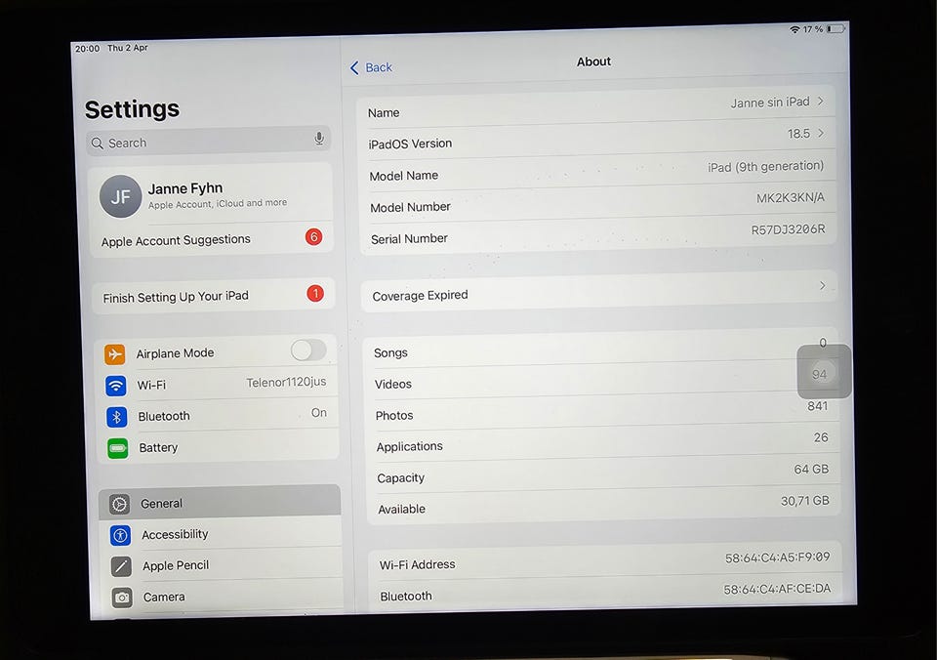This screenshot has width=937, height=660.
Task: Tap the Accessibility icon
Action: (121, 536)
